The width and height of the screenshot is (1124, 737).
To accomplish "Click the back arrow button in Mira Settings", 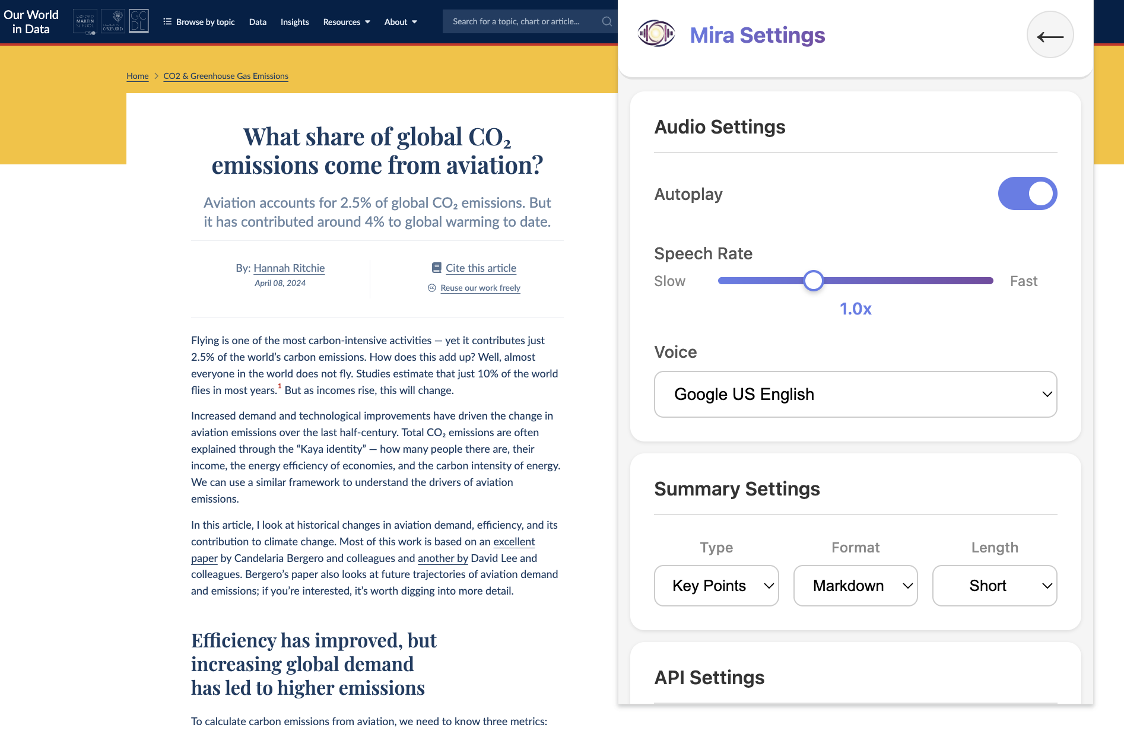I will (x=1050, y=35).
